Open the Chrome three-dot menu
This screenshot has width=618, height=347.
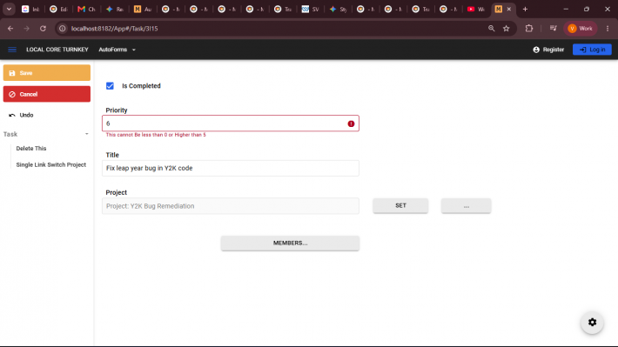click(x=608, y=29)
